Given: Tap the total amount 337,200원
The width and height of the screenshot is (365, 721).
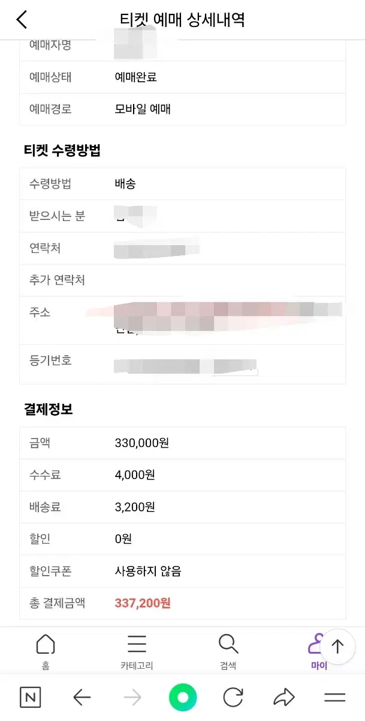Looking at the screenshot, I should pyautogui.click(x=143, y=603).
